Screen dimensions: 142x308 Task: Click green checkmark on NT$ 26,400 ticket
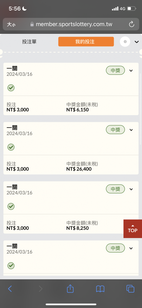tap(11, 147)
